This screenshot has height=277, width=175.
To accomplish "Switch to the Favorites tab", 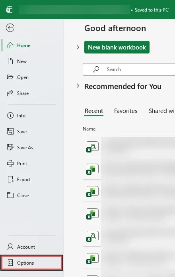I will [126, 111].
